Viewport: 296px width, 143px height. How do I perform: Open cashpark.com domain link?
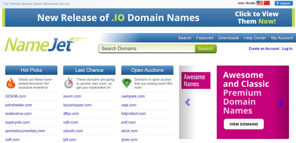tap(133, 96)
